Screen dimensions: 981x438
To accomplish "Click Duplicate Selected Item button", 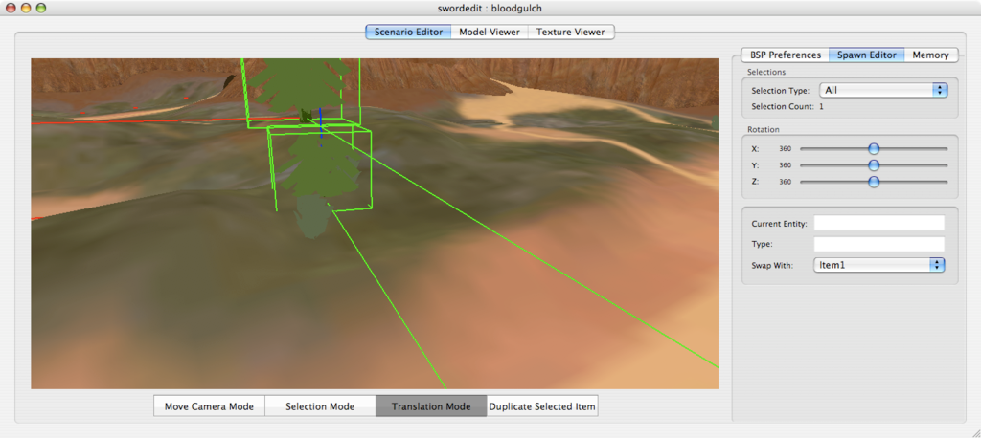I will coord(542,406).
